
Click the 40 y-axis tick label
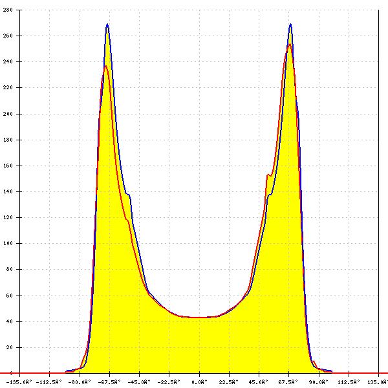click(x=9, y=321)
